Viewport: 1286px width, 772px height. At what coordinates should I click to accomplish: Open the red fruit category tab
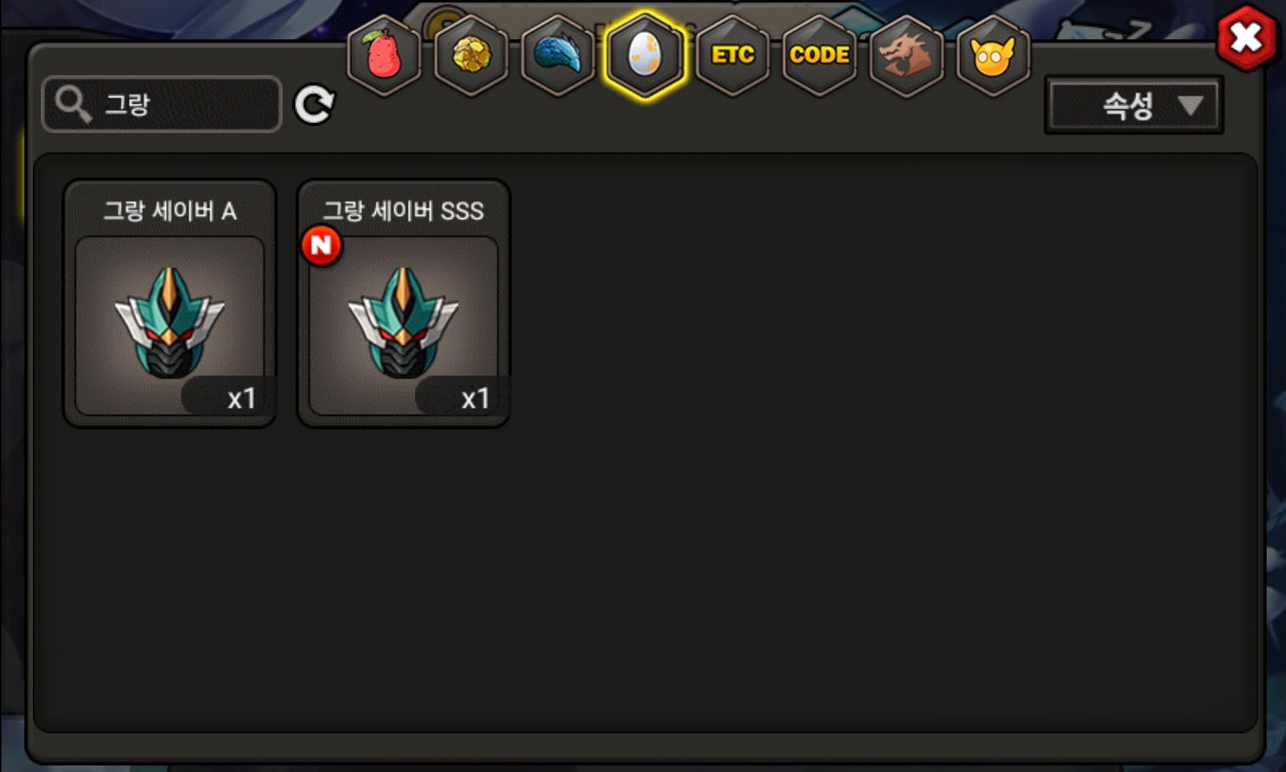click(384, 55)
